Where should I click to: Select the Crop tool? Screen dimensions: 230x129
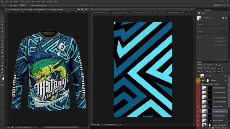click(x=2, y=25)
